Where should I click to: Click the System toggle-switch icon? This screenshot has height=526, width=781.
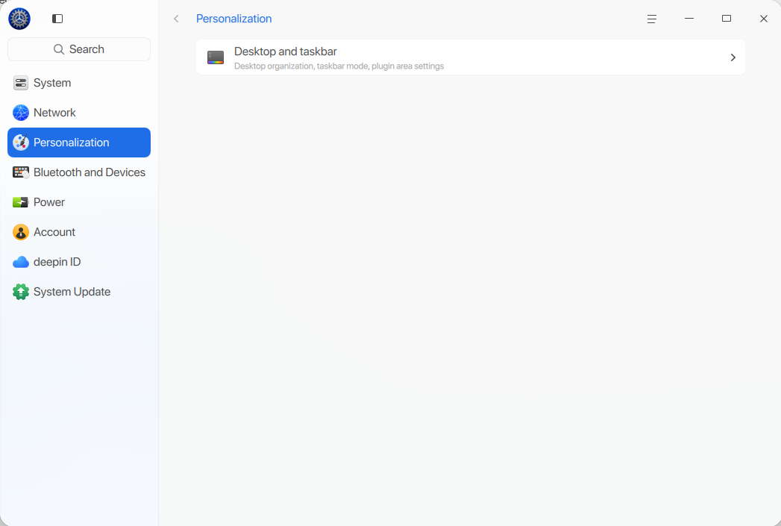20,83
